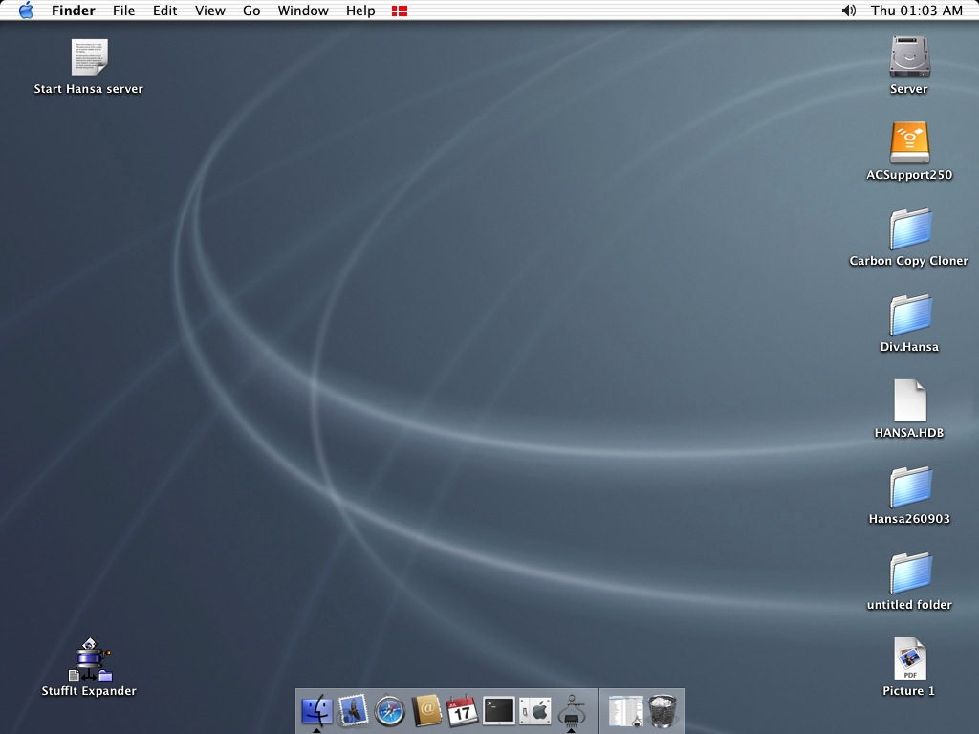Open the Help menu
The height and width of the screenshot is (734, 979).
pos(360,11)
